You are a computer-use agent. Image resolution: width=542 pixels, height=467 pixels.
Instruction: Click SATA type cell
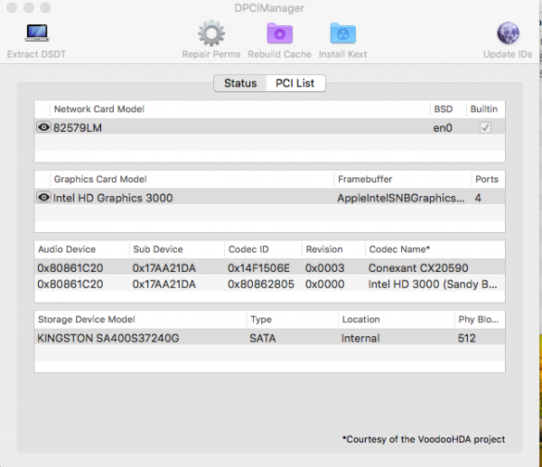pyautogui.click(x=262, y=338)
